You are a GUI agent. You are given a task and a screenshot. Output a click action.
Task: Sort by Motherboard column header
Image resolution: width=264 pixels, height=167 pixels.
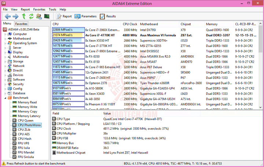pyautogui.click(x=159, y=24)
